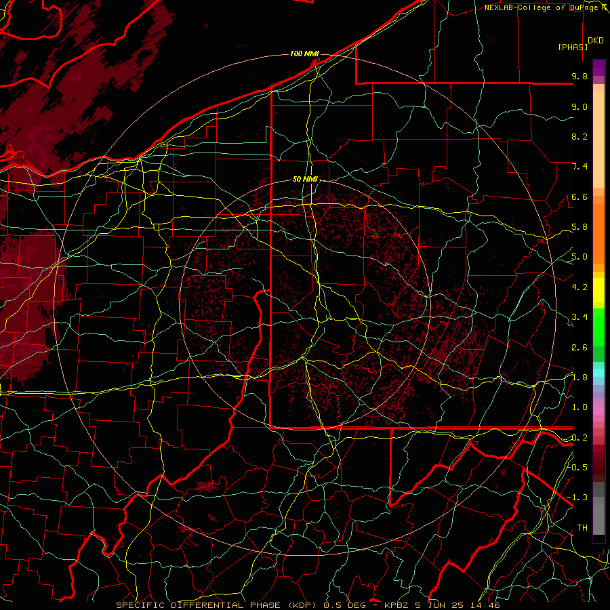Click the 5.8 scale label
The image size is (610, 610).
tap(579, 227)
